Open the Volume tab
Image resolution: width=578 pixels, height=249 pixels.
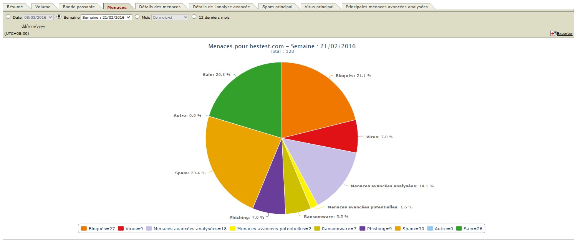pyautogui.click(x=43, y=7)
